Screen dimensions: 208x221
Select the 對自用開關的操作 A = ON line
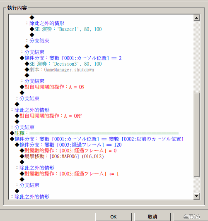tap(52, 87)
